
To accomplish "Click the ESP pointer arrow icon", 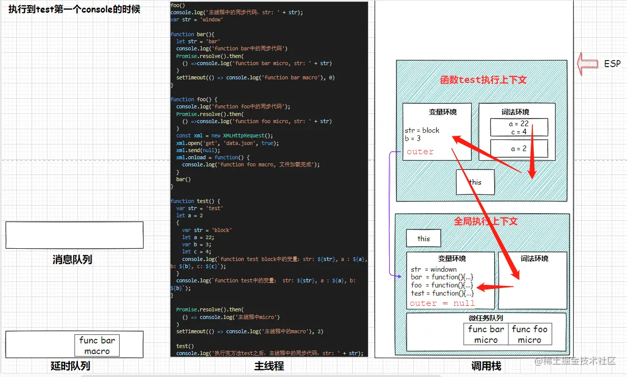I will [588, 63].
